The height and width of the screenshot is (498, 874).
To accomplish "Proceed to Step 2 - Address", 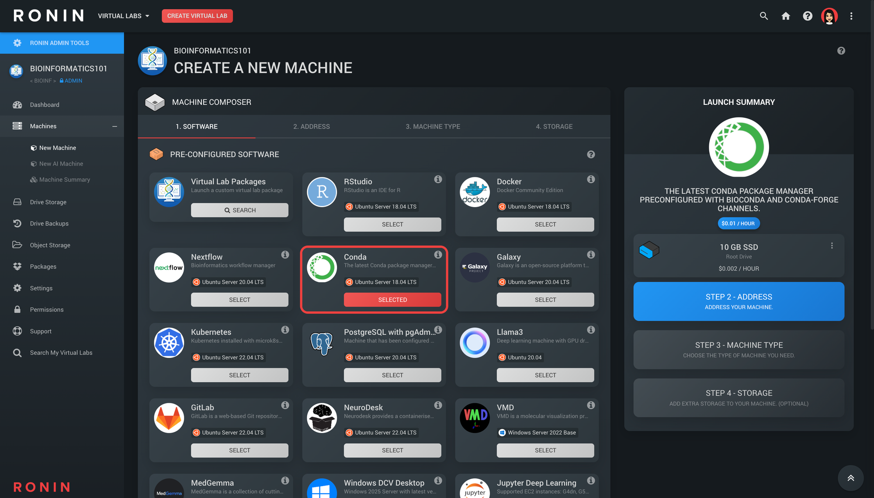I will click(x=739, y=301).
